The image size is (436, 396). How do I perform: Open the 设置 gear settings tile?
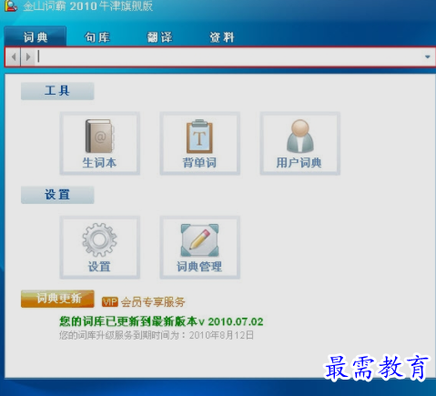(x=99, y=248)
